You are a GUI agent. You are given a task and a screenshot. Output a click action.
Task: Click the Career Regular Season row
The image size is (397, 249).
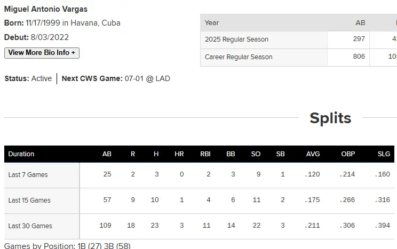pos(239,57)
